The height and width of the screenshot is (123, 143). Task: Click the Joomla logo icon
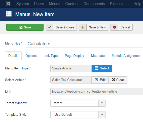pos(8,4)
